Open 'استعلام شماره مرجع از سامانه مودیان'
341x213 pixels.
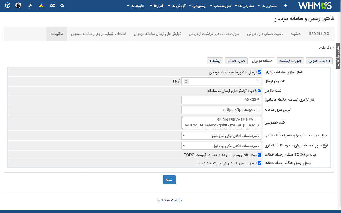click(98, 34)
